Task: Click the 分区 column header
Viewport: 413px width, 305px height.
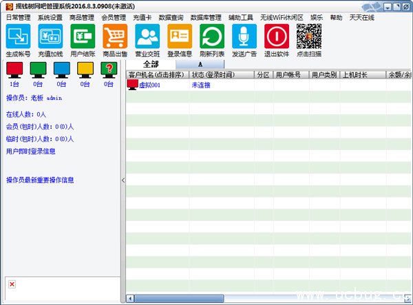Action: (264, 75)
